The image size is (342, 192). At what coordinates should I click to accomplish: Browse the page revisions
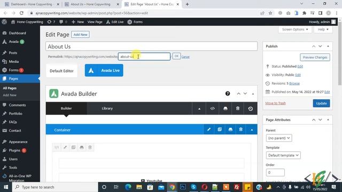tap(294, 83)
